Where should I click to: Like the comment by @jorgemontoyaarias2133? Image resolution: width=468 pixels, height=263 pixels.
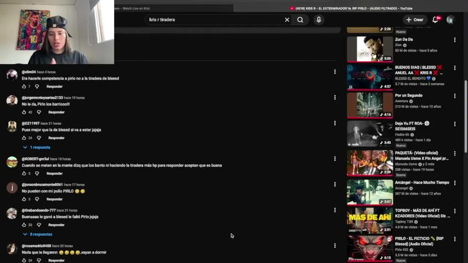[24, 112]
